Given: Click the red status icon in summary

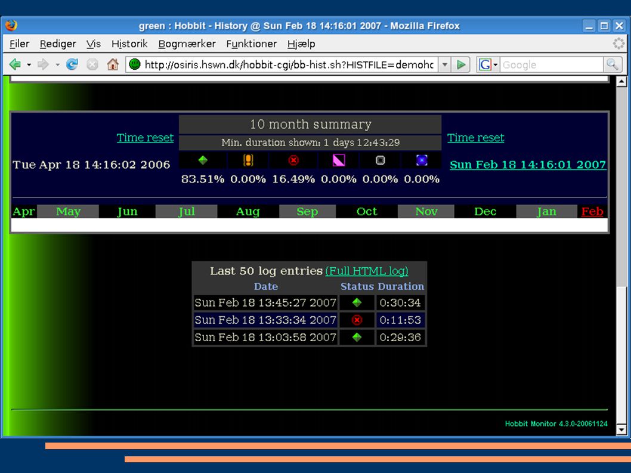Looking at the screenshot, I should [x=294, y=160].
